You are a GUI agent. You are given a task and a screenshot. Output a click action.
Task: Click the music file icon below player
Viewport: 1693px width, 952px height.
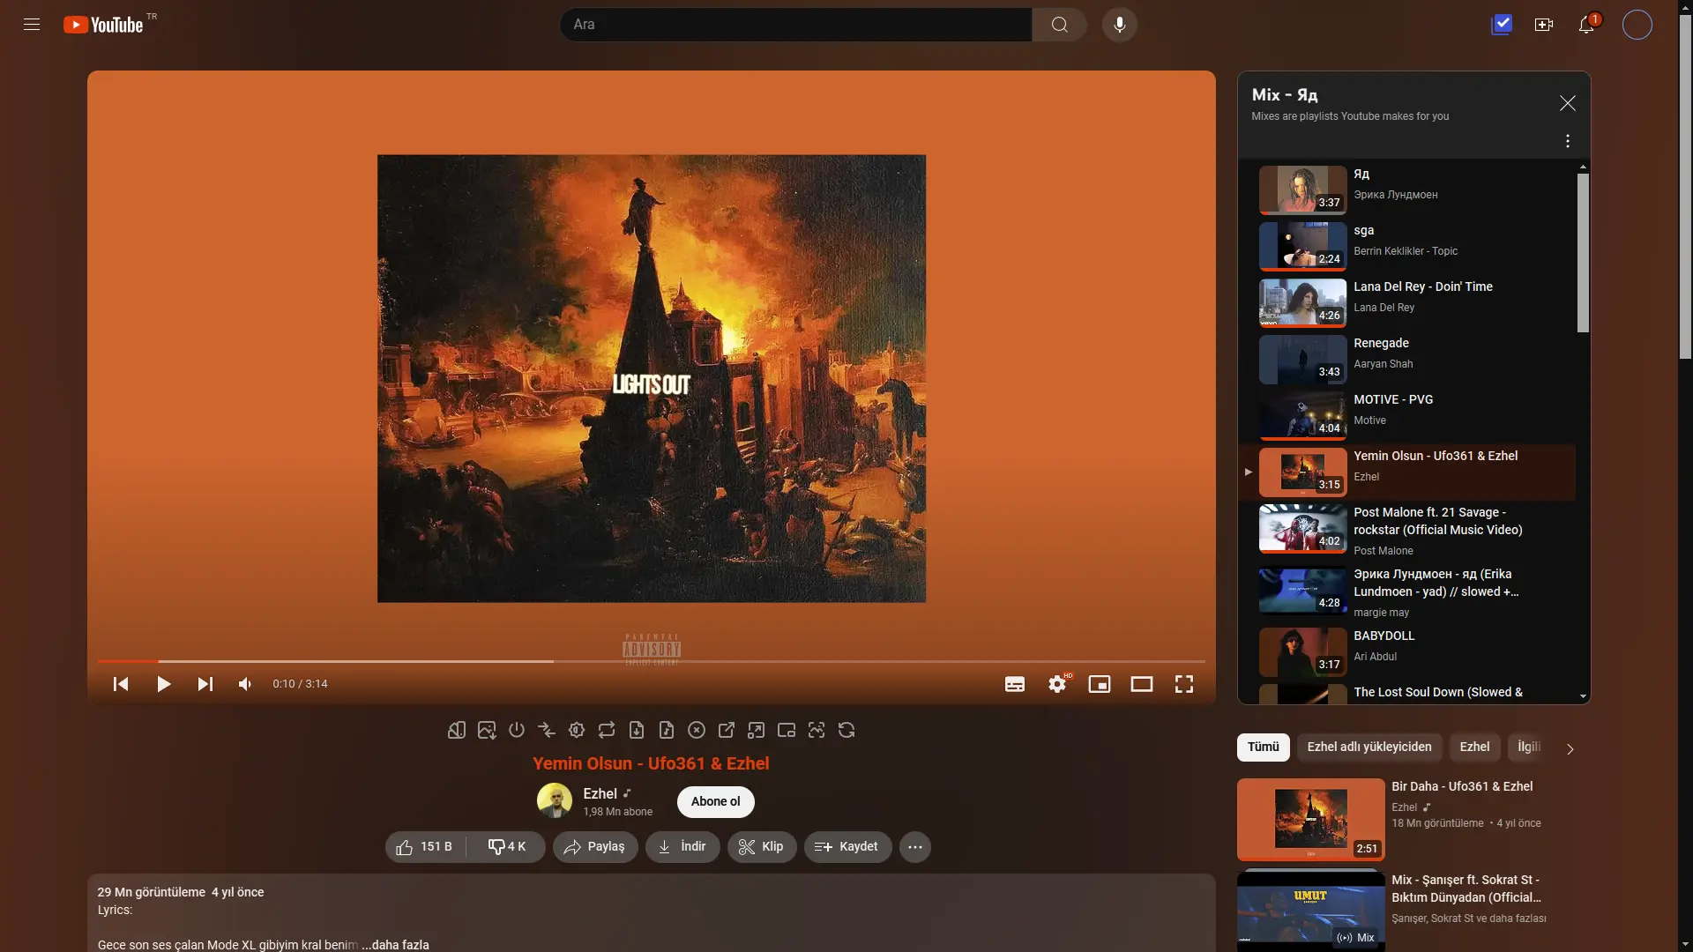click(667, 730)
